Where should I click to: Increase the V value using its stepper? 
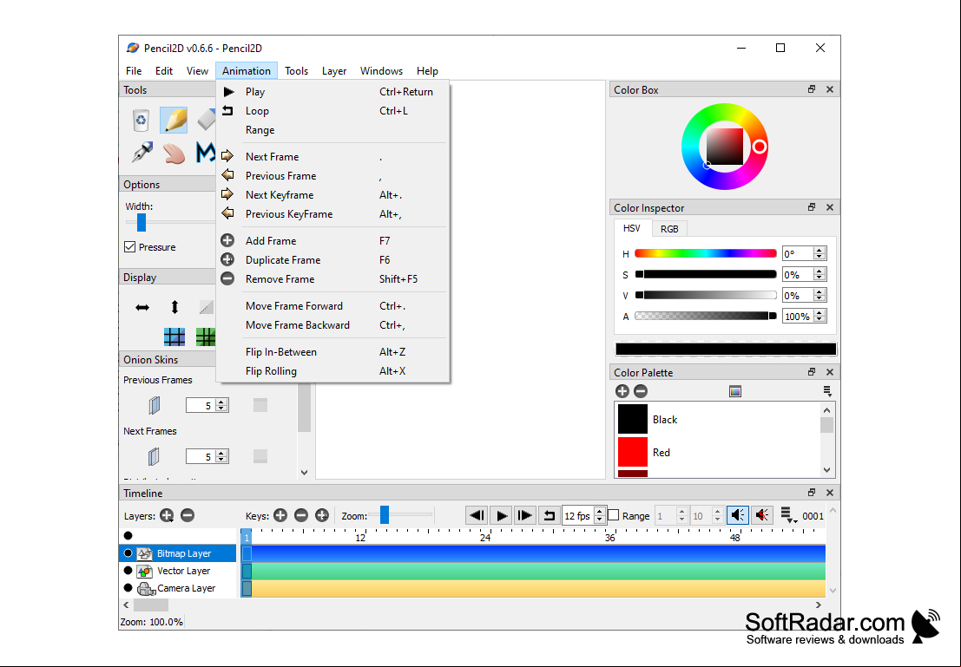tap(820, 292)
